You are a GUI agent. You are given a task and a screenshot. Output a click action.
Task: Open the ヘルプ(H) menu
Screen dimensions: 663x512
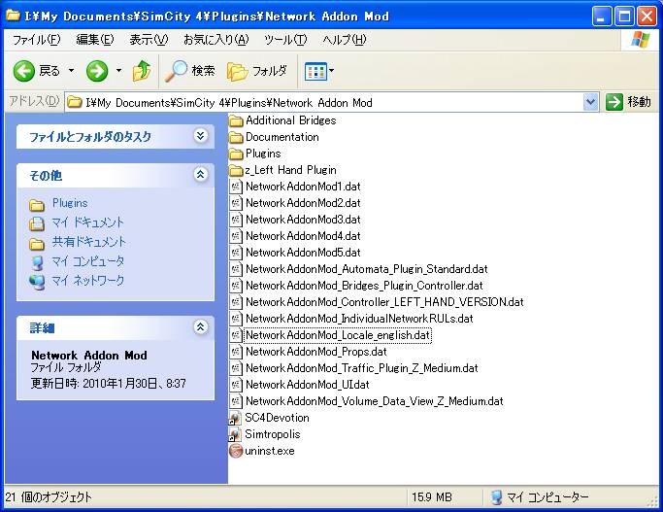coord(345,40)
